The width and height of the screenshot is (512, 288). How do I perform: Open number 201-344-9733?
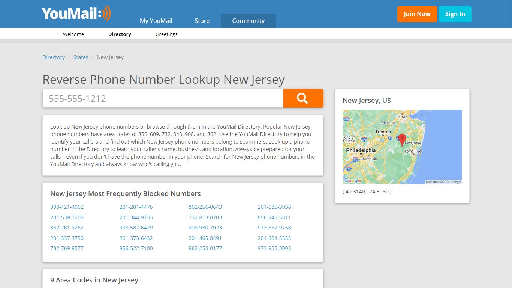pos(136,217)
